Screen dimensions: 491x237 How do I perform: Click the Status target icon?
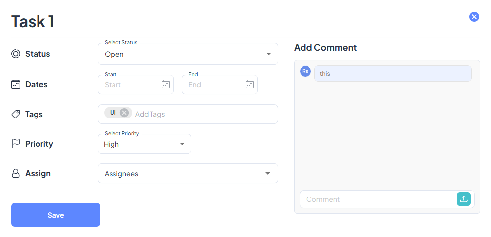point(16,54)
